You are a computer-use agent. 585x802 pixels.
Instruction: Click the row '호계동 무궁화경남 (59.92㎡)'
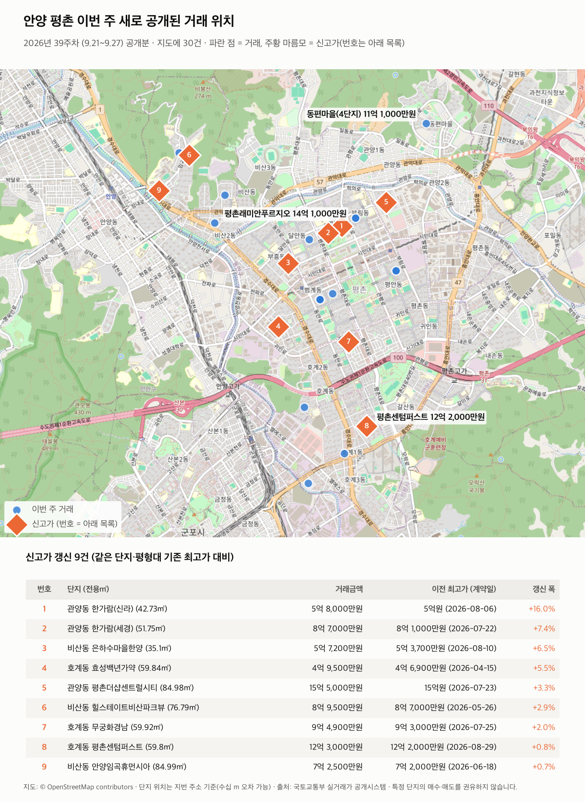coord(292,727)
